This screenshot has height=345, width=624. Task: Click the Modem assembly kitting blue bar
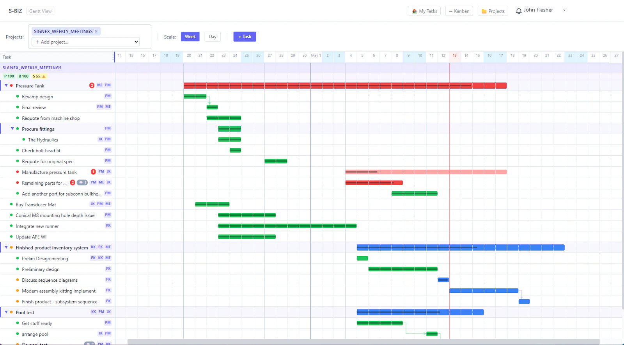[484, 291]
